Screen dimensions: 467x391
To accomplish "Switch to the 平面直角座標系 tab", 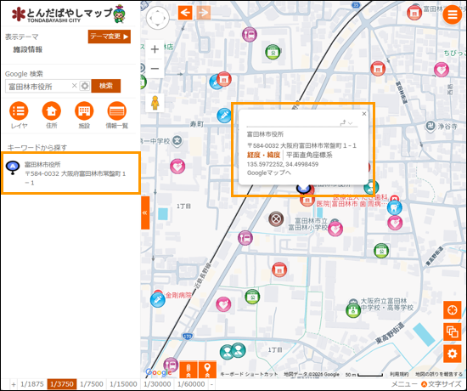I will (x=309, y=155).
